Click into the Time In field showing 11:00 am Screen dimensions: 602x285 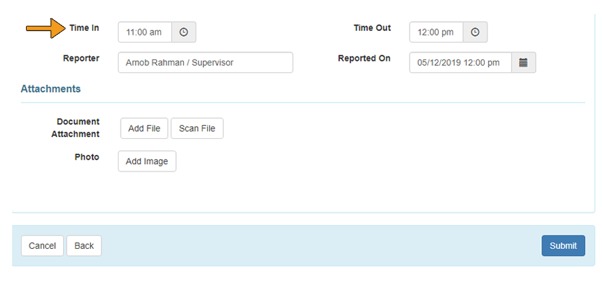pyautogui.click(x=144, y=32)
